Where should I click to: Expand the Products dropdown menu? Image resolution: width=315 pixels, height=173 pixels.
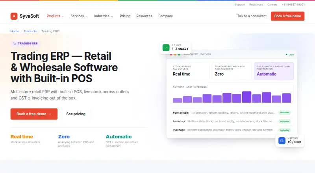[x=55, y=16]
